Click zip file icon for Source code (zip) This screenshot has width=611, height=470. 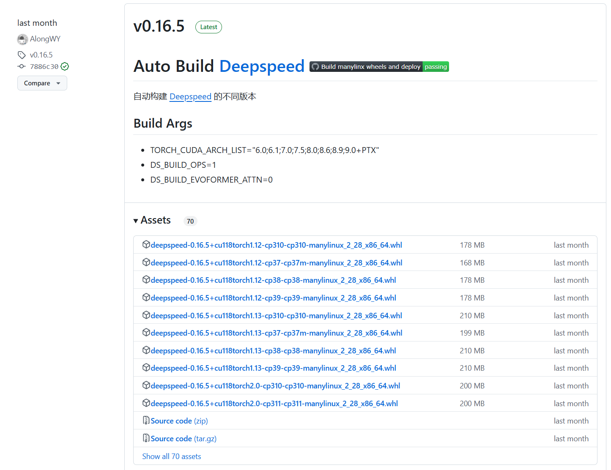(146, 420)
